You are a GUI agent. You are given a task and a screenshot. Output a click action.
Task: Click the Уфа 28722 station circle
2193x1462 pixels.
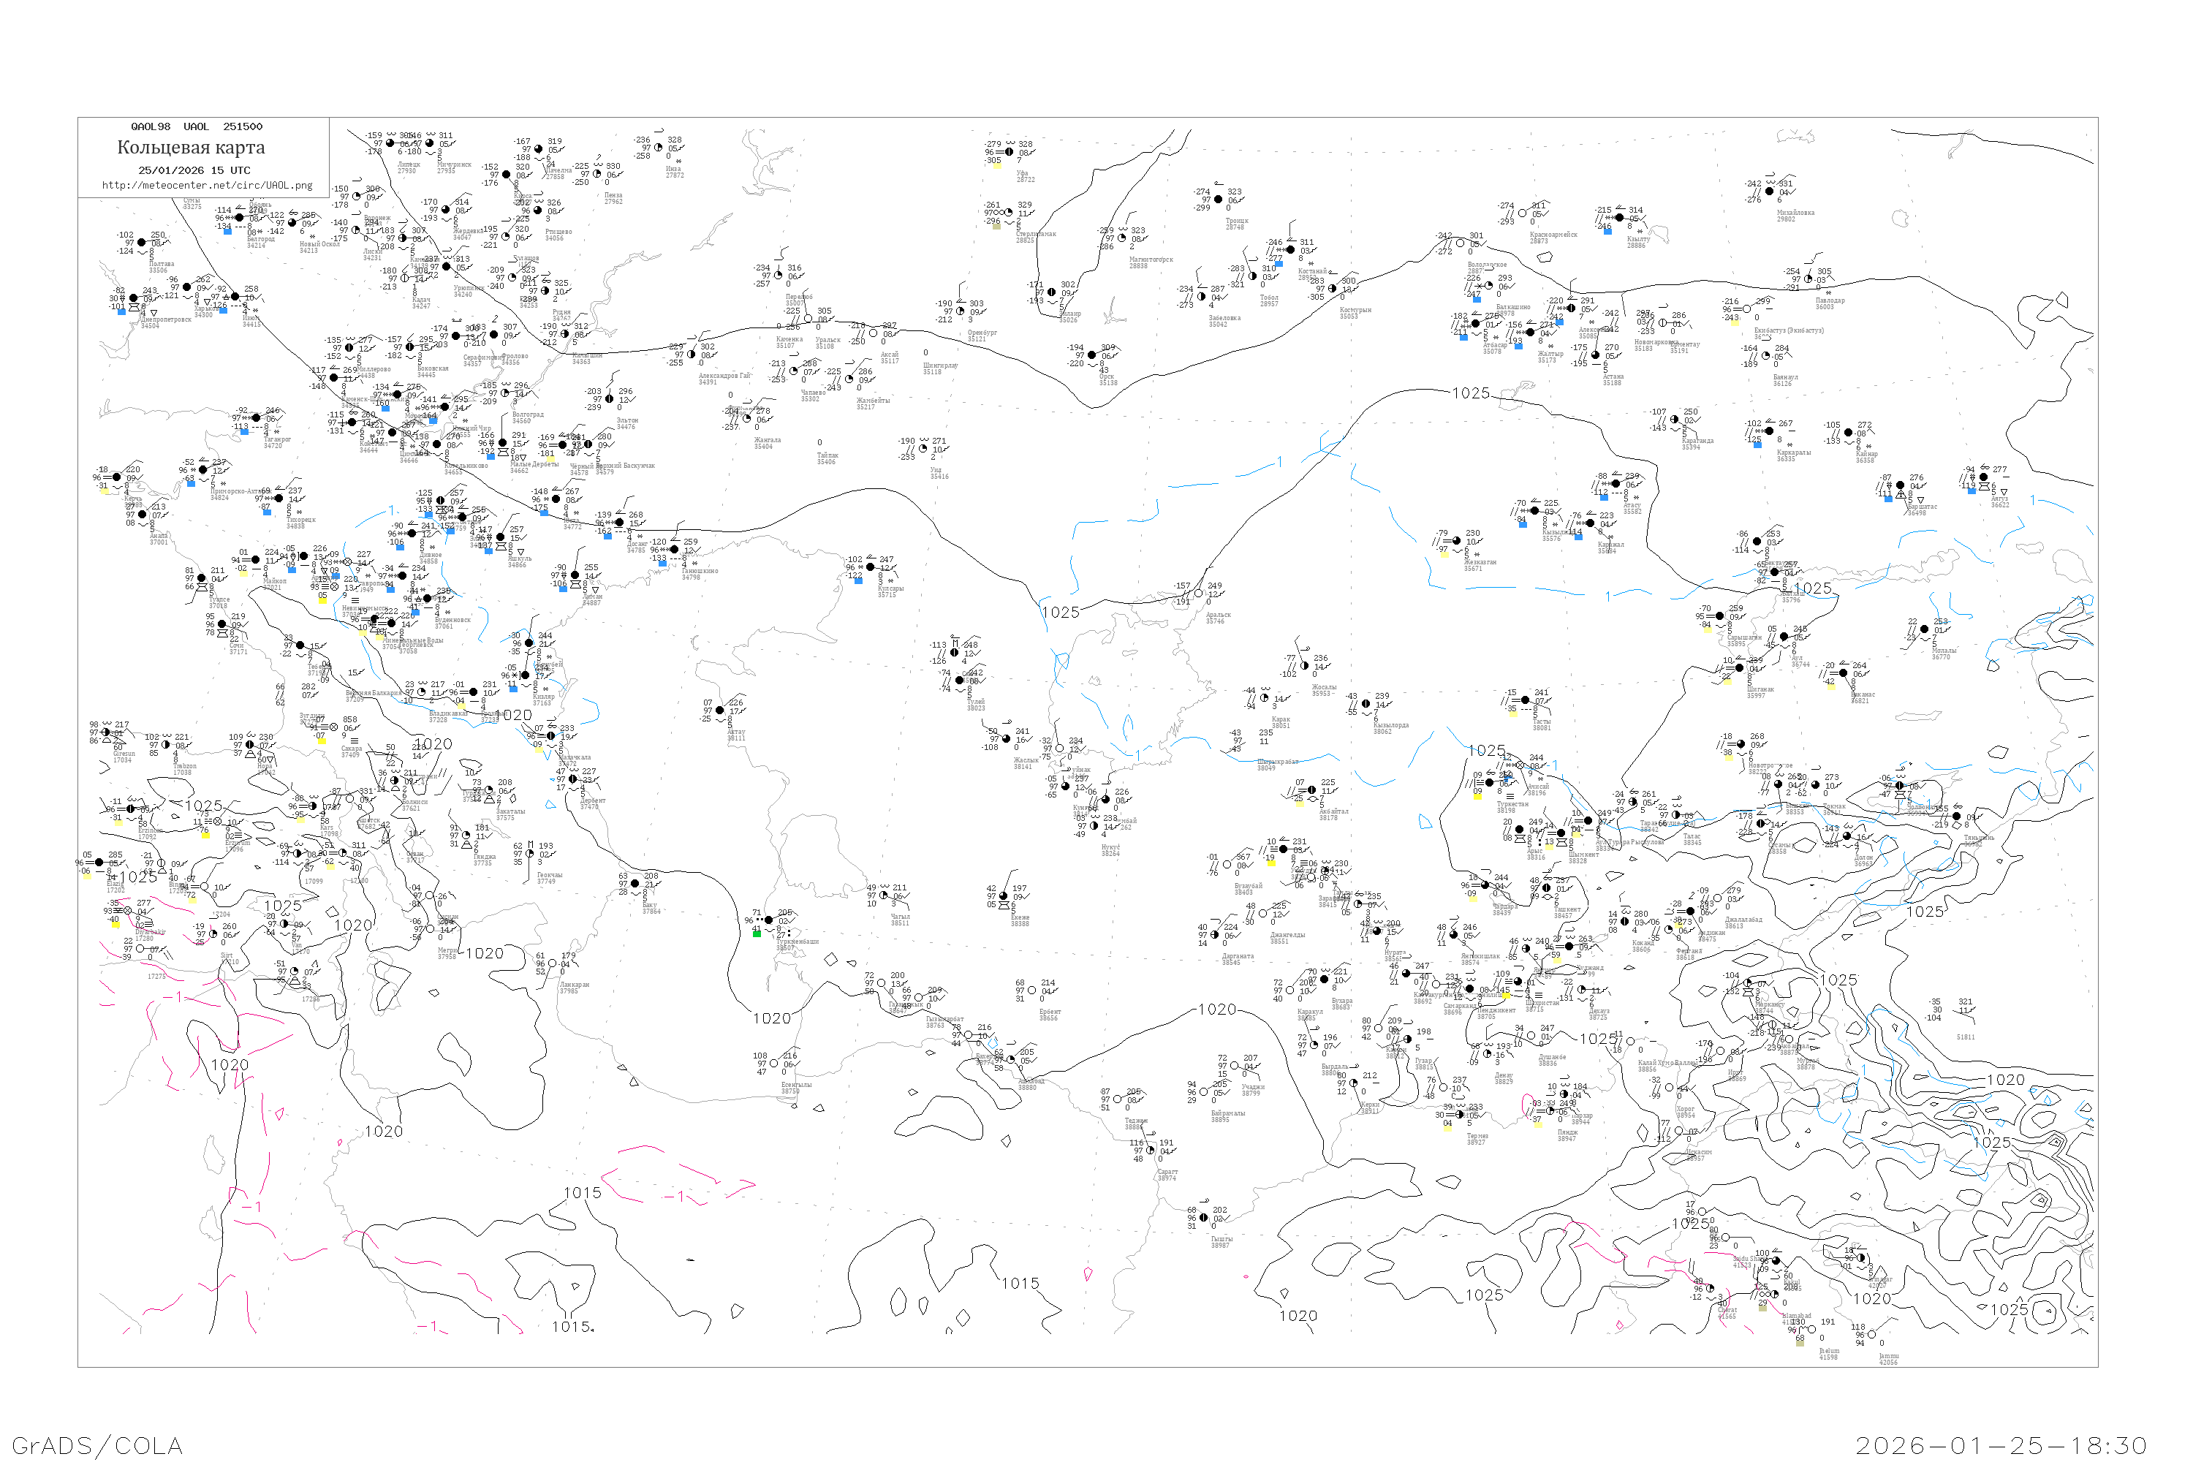1009,152
